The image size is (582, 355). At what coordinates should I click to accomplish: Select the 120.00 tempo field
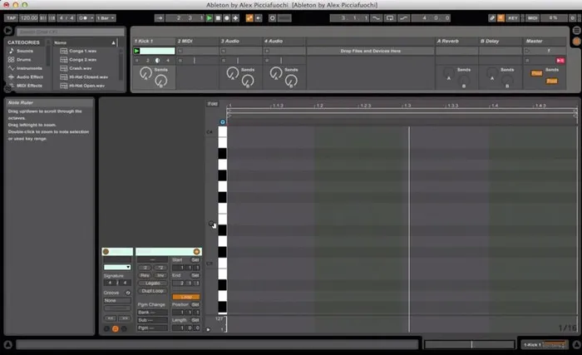pyautogui.click(x=28, y=17)
